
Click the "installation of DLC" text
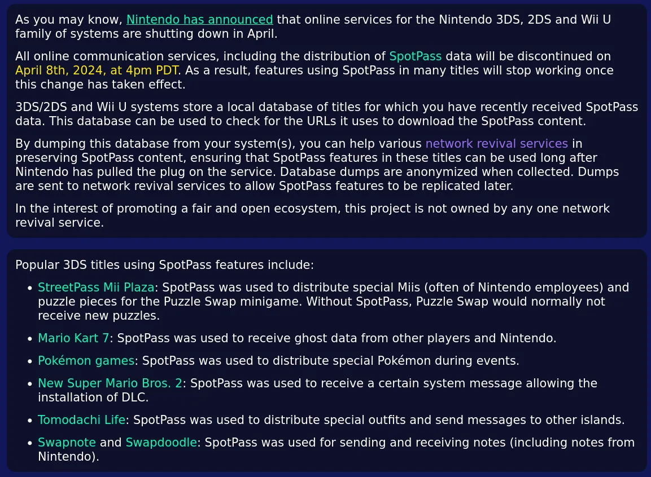(x=93, y=397)
